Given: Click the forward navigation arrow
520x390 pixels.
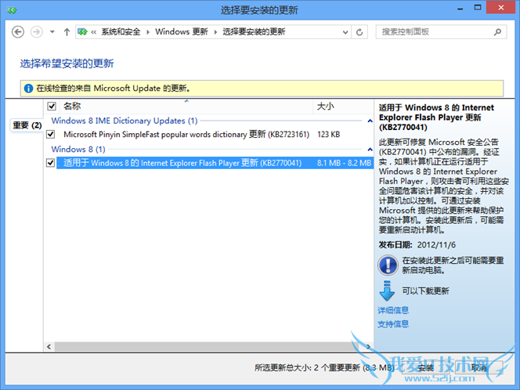Looking at the screenshot, I should pyautogui.click(x=37, y=32).
